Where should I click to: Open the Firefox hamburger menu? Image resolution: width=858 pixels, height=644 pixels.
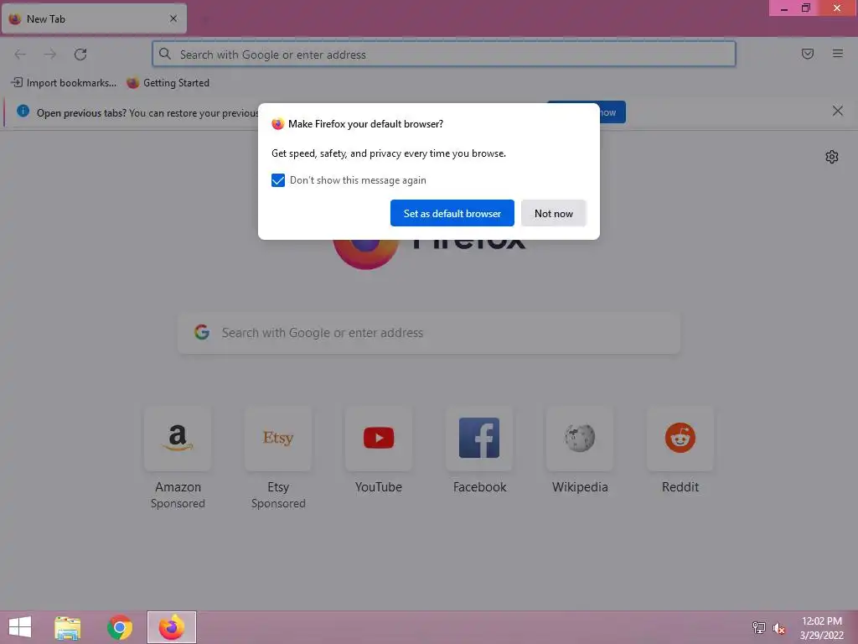point(838,54)
